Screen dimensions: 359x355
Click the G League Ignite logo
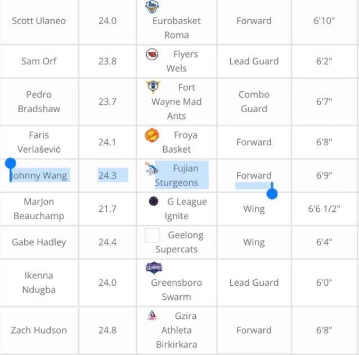(x=154, y=201)
